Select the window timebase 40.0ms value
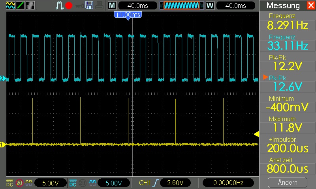Viewport: 316px width, 189px height. (235, 6)
